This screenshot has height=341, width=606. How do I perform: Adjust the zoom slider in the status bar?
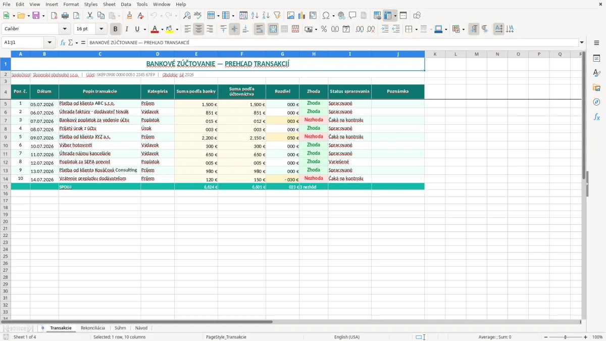coord(566,337)
